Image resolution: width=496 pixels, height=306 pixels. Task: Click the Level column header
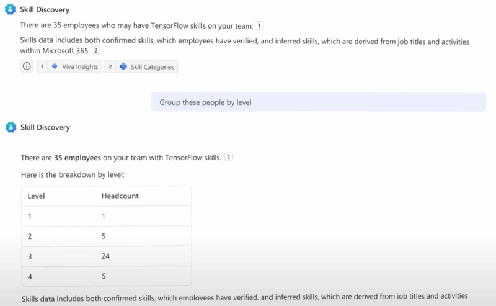[x=37, y=196]
